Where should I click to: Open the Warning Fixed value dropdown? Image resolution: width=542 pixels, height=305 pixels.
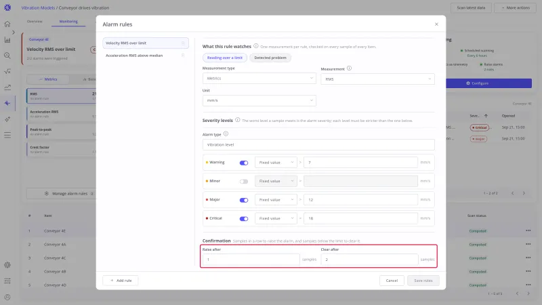(x=276, y=163)
